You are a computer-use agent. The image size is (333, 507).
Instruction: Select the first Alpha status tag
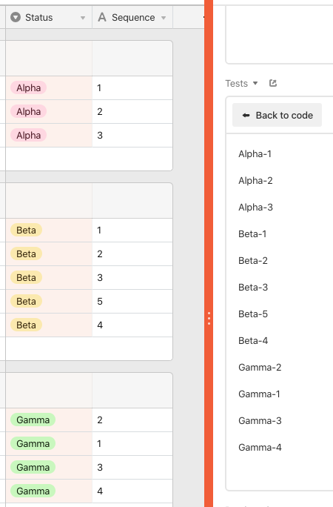click(28, 88)
